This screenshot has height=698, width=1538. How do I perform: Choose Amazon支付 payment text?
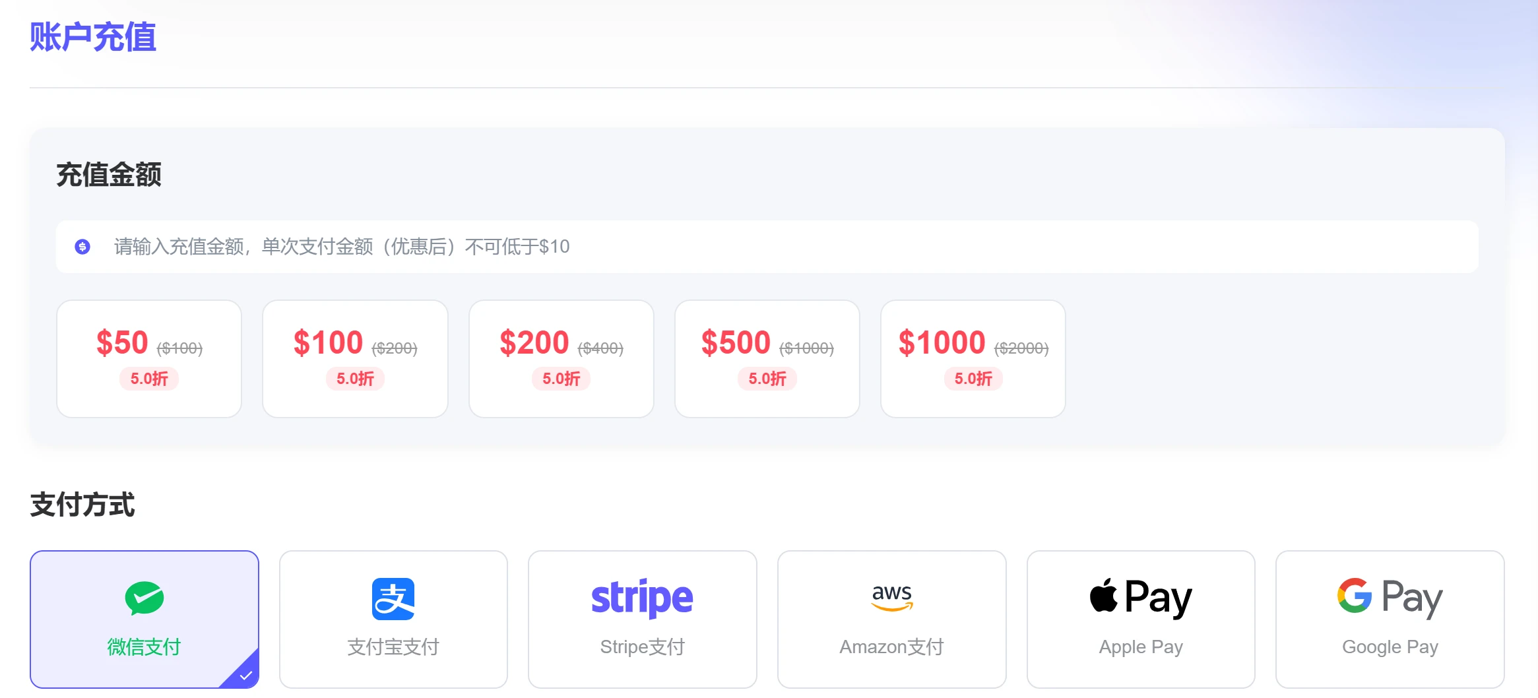tap(891, 647)
